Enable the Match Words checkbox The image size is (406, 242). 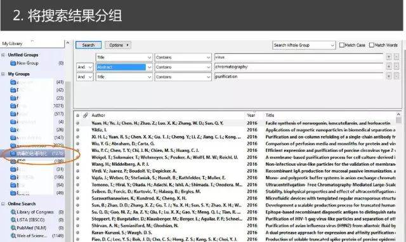[x=372, y=45]
